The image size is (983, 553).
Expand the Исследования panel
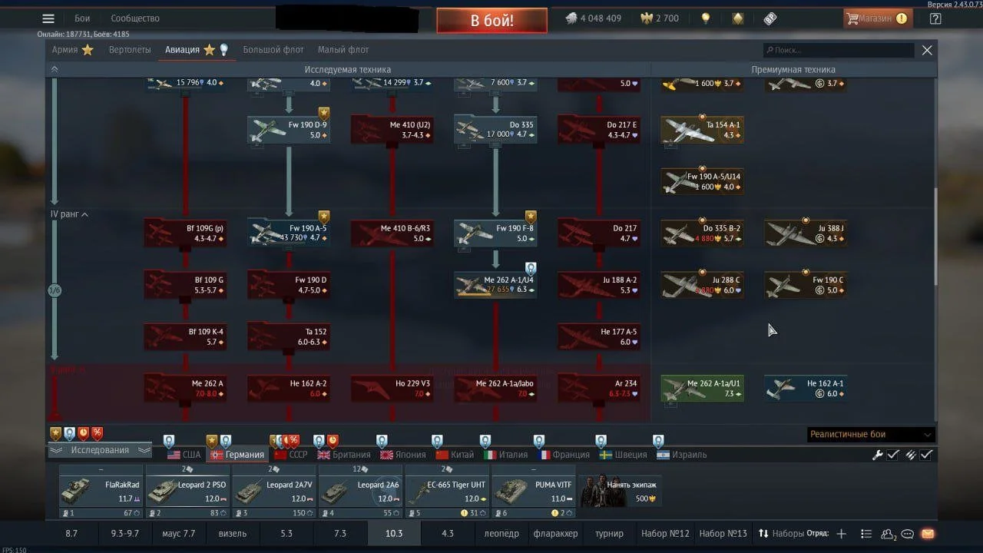tap(101, 450)
